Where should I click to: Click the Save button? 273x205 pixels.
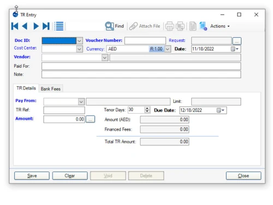[x=32, y=175]
